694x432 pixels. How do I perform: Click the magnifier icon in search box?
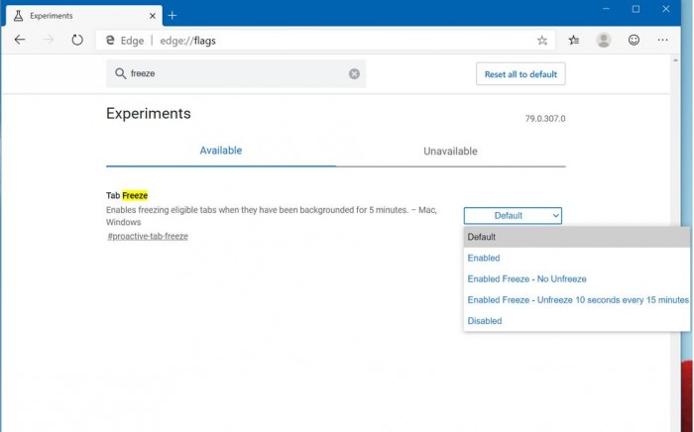pos(120,73)
